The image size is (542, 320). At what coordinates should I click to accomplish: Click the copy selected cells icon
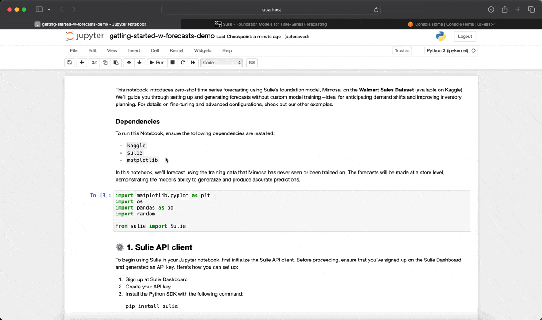105,63
